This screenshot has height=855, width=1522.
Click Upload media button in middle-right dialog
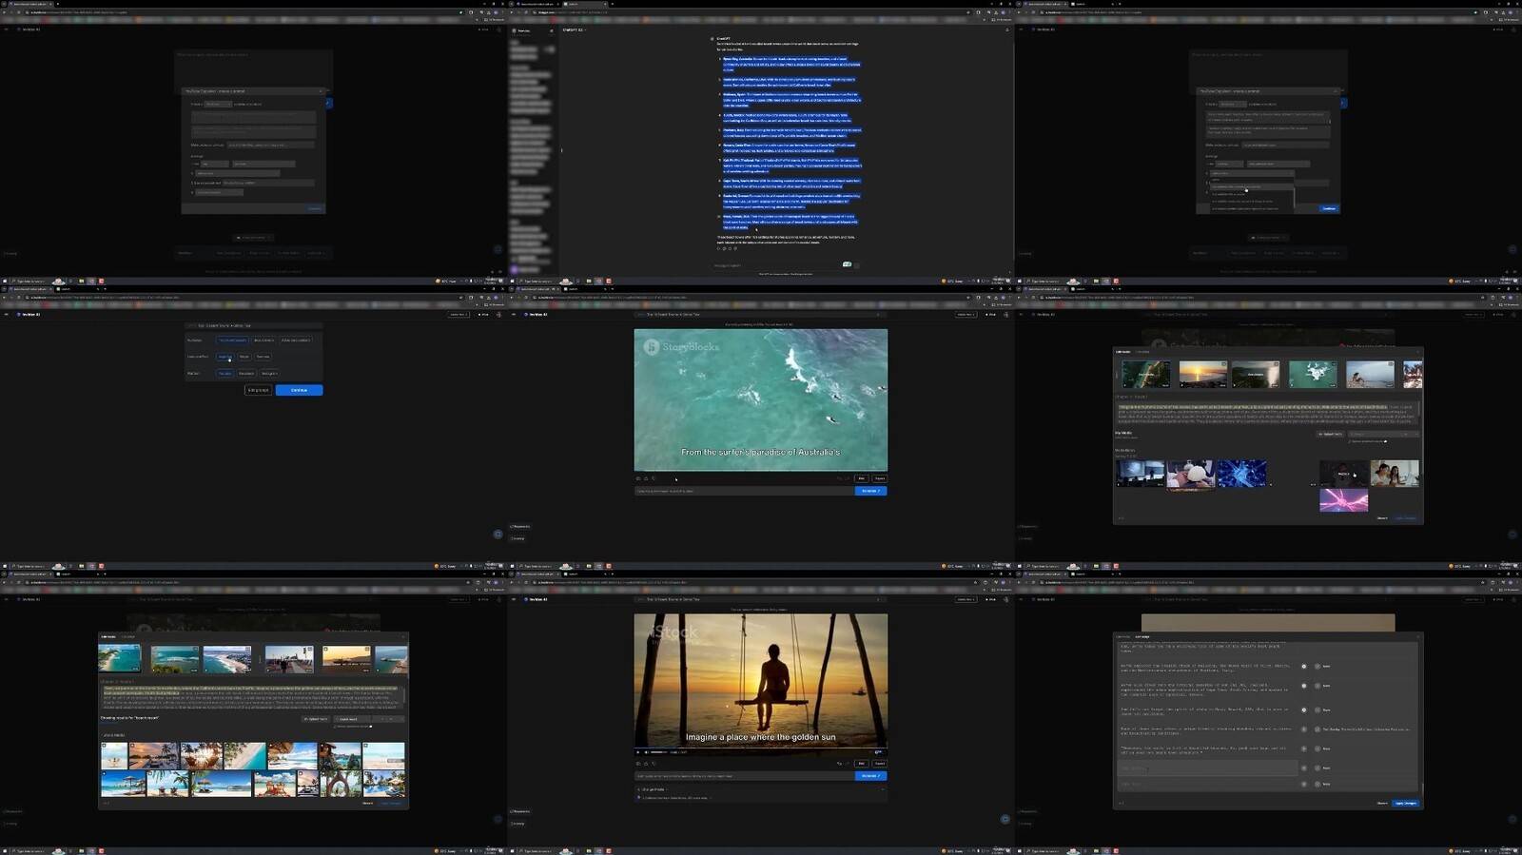1330,434
